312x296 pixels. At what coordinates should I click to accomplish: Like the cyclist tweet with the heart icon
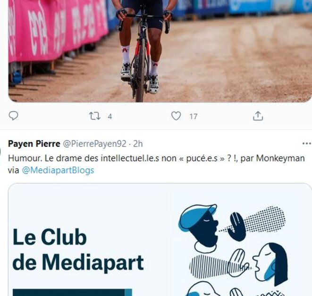[176, 116]
